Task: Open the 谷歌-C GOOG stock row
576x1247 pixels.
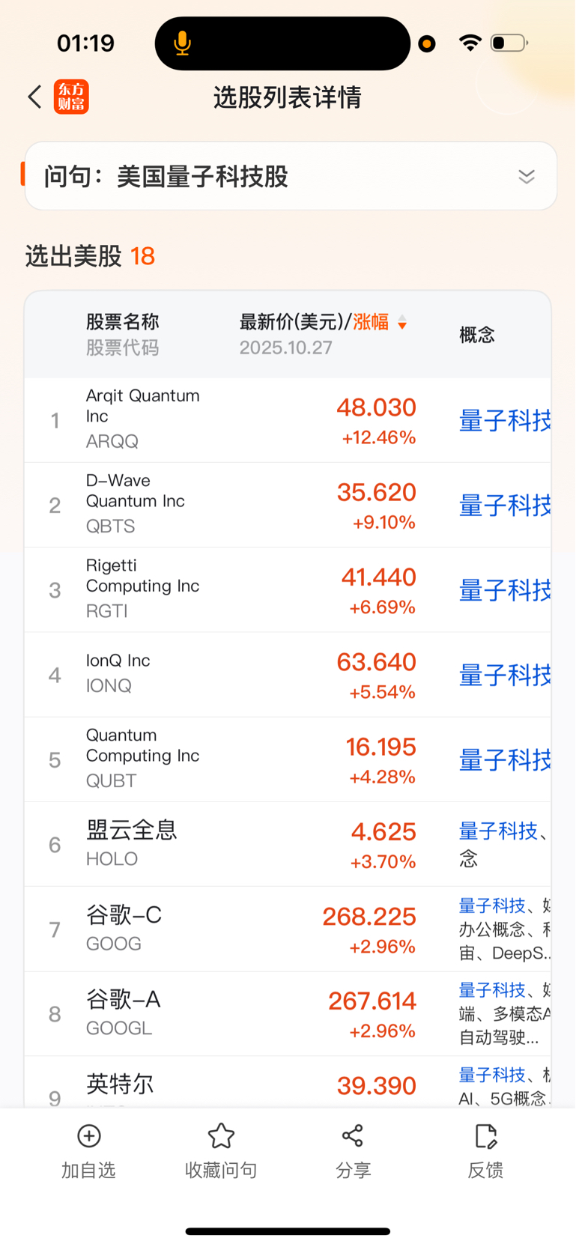Action: tap(288, 929)
